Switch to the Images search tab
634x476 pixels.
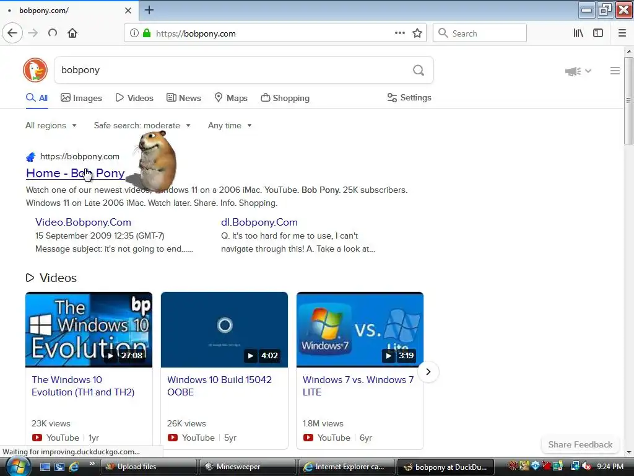point(81,98)
